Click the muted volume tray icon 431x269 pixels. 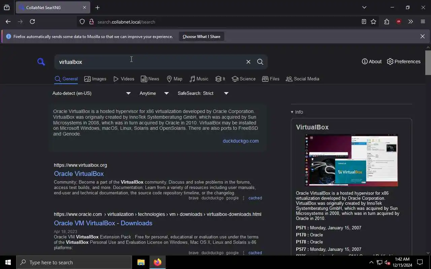(x=387, y=262)
